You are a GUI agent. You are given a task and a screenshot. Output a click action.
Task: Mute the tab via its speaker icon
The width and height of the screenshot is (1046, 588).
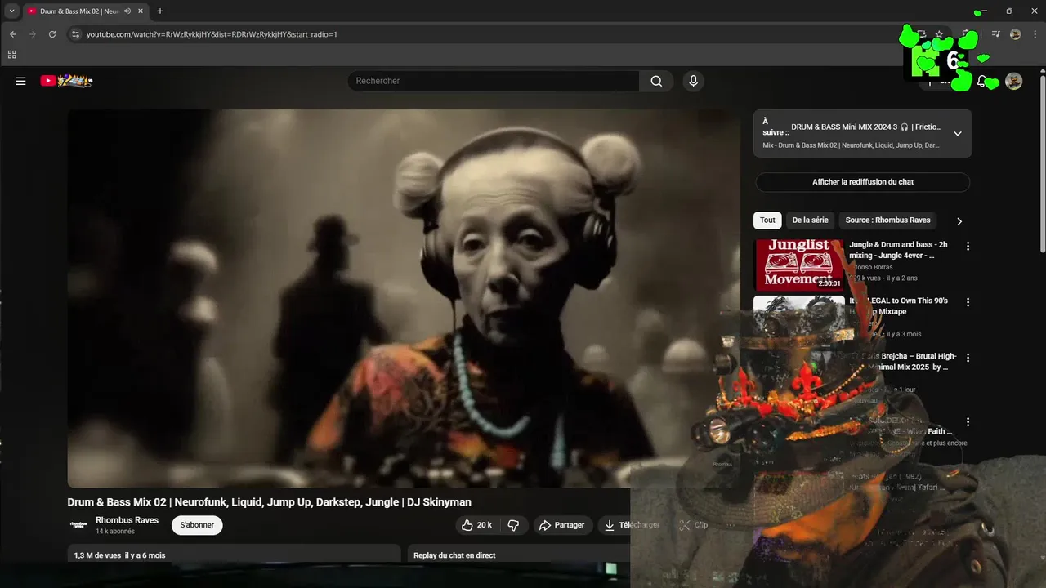point(127,11)
